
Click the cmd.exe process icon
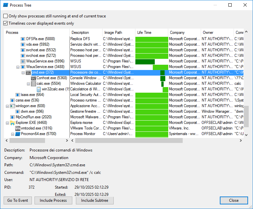[29, 73]
